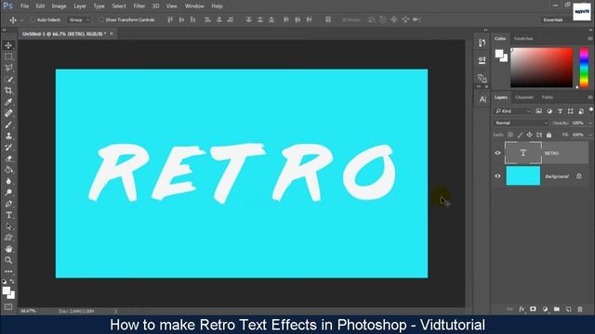Create a new group folder icon

pyautogui.click(x=557, y=309)
